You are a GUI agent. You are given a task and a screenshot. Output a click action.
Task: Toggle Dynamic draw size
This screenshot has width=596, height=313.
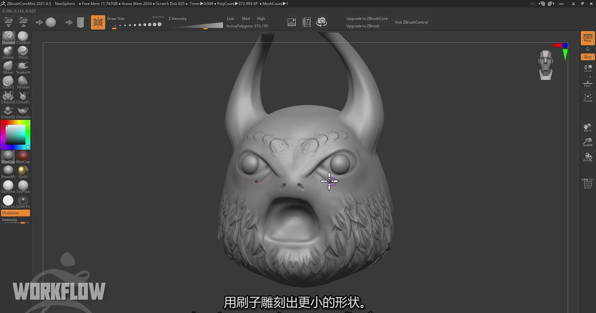(x=158, y=17)
